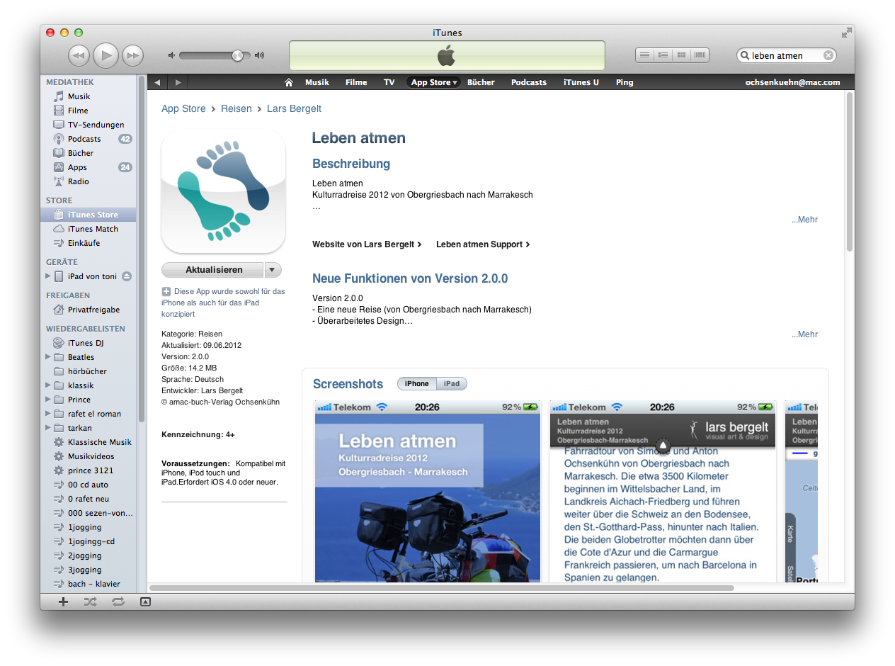Mute using the low-volume speaker icon
The image size is (895, 666).
click(x=171, y=55)
